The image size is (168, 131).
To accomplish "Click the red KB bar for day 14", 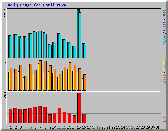I will tap(74, 119).
